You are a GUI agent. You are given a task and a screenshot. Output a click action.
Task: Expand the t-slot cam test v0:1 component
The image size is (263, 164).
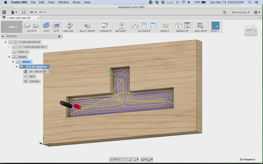tap(9, 47)
